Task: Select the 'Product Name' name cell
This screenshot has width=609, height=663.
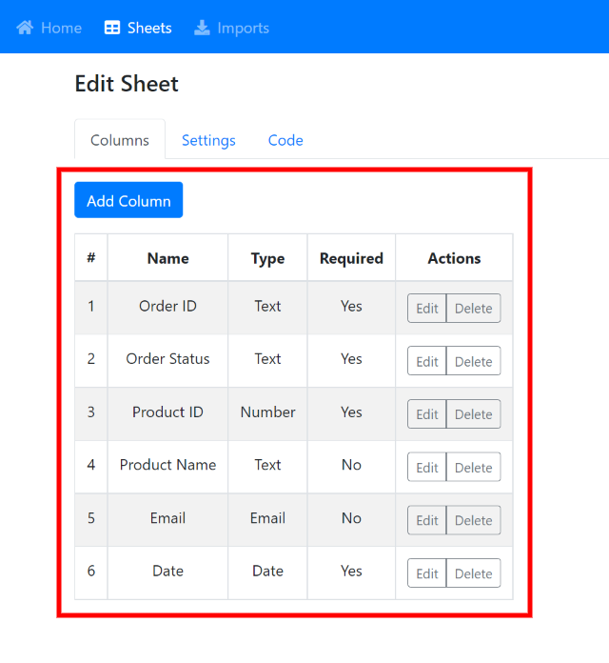Action: click(167, 465)
